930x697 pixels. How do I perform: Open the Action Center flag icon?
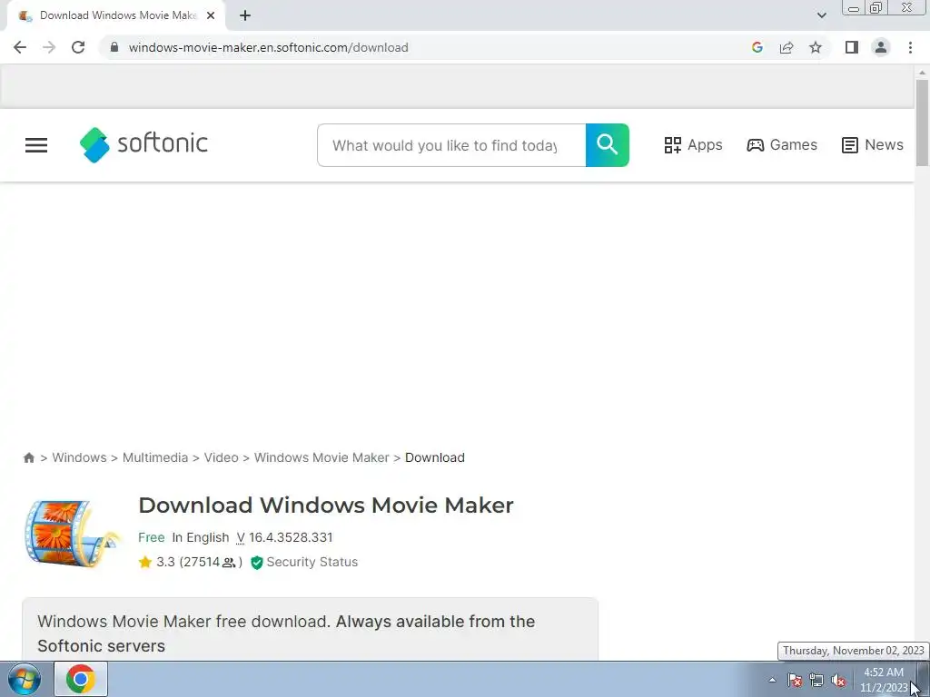795,680
